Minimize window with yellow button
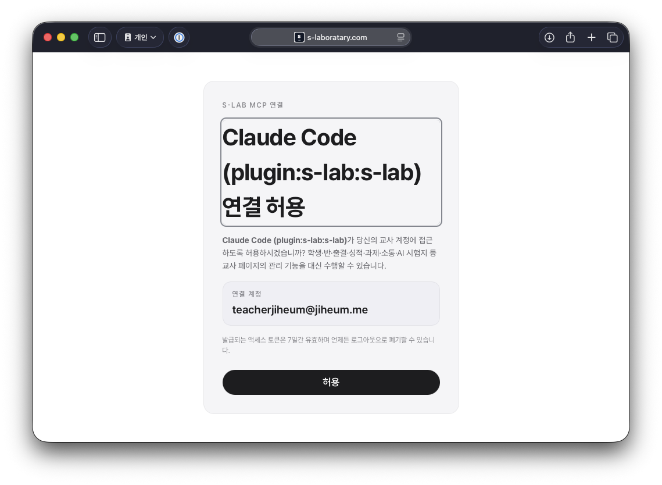Image resolution: width=662 pixels, height=485 pixels. tap(61, 38)
